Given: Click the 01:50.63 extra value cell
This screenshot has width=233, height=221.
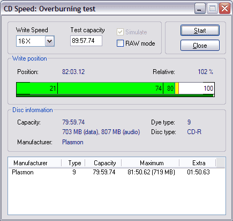Looking at the screenshot, I should [198, 172].
